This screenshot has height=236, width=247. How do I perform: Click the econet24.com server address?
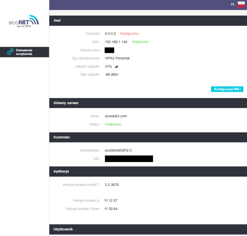tap(116, 116)
